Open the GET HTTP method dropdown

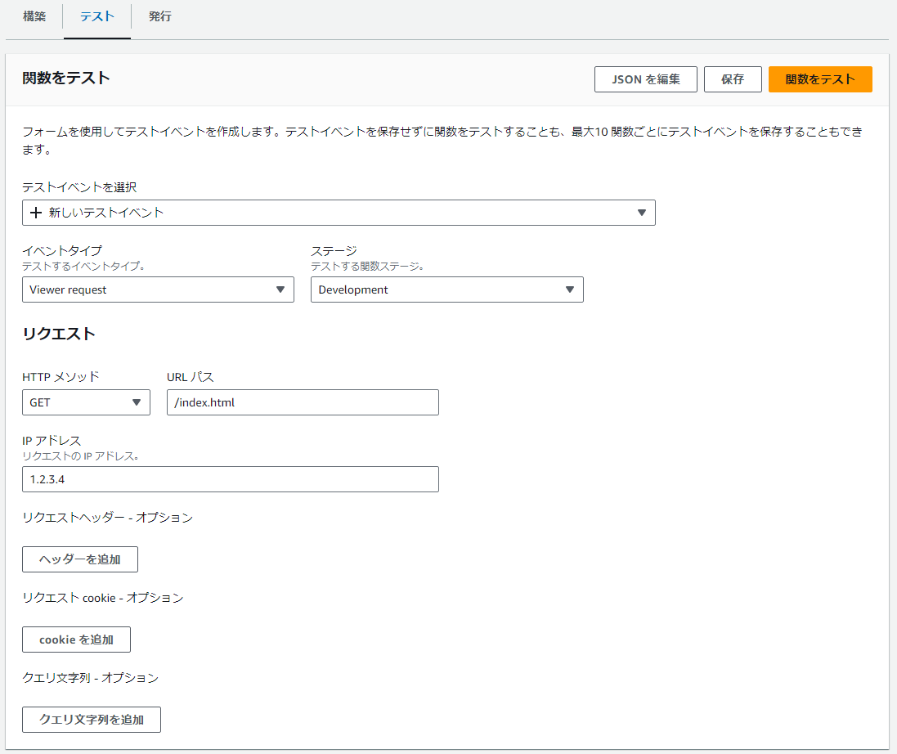point(86,402)
